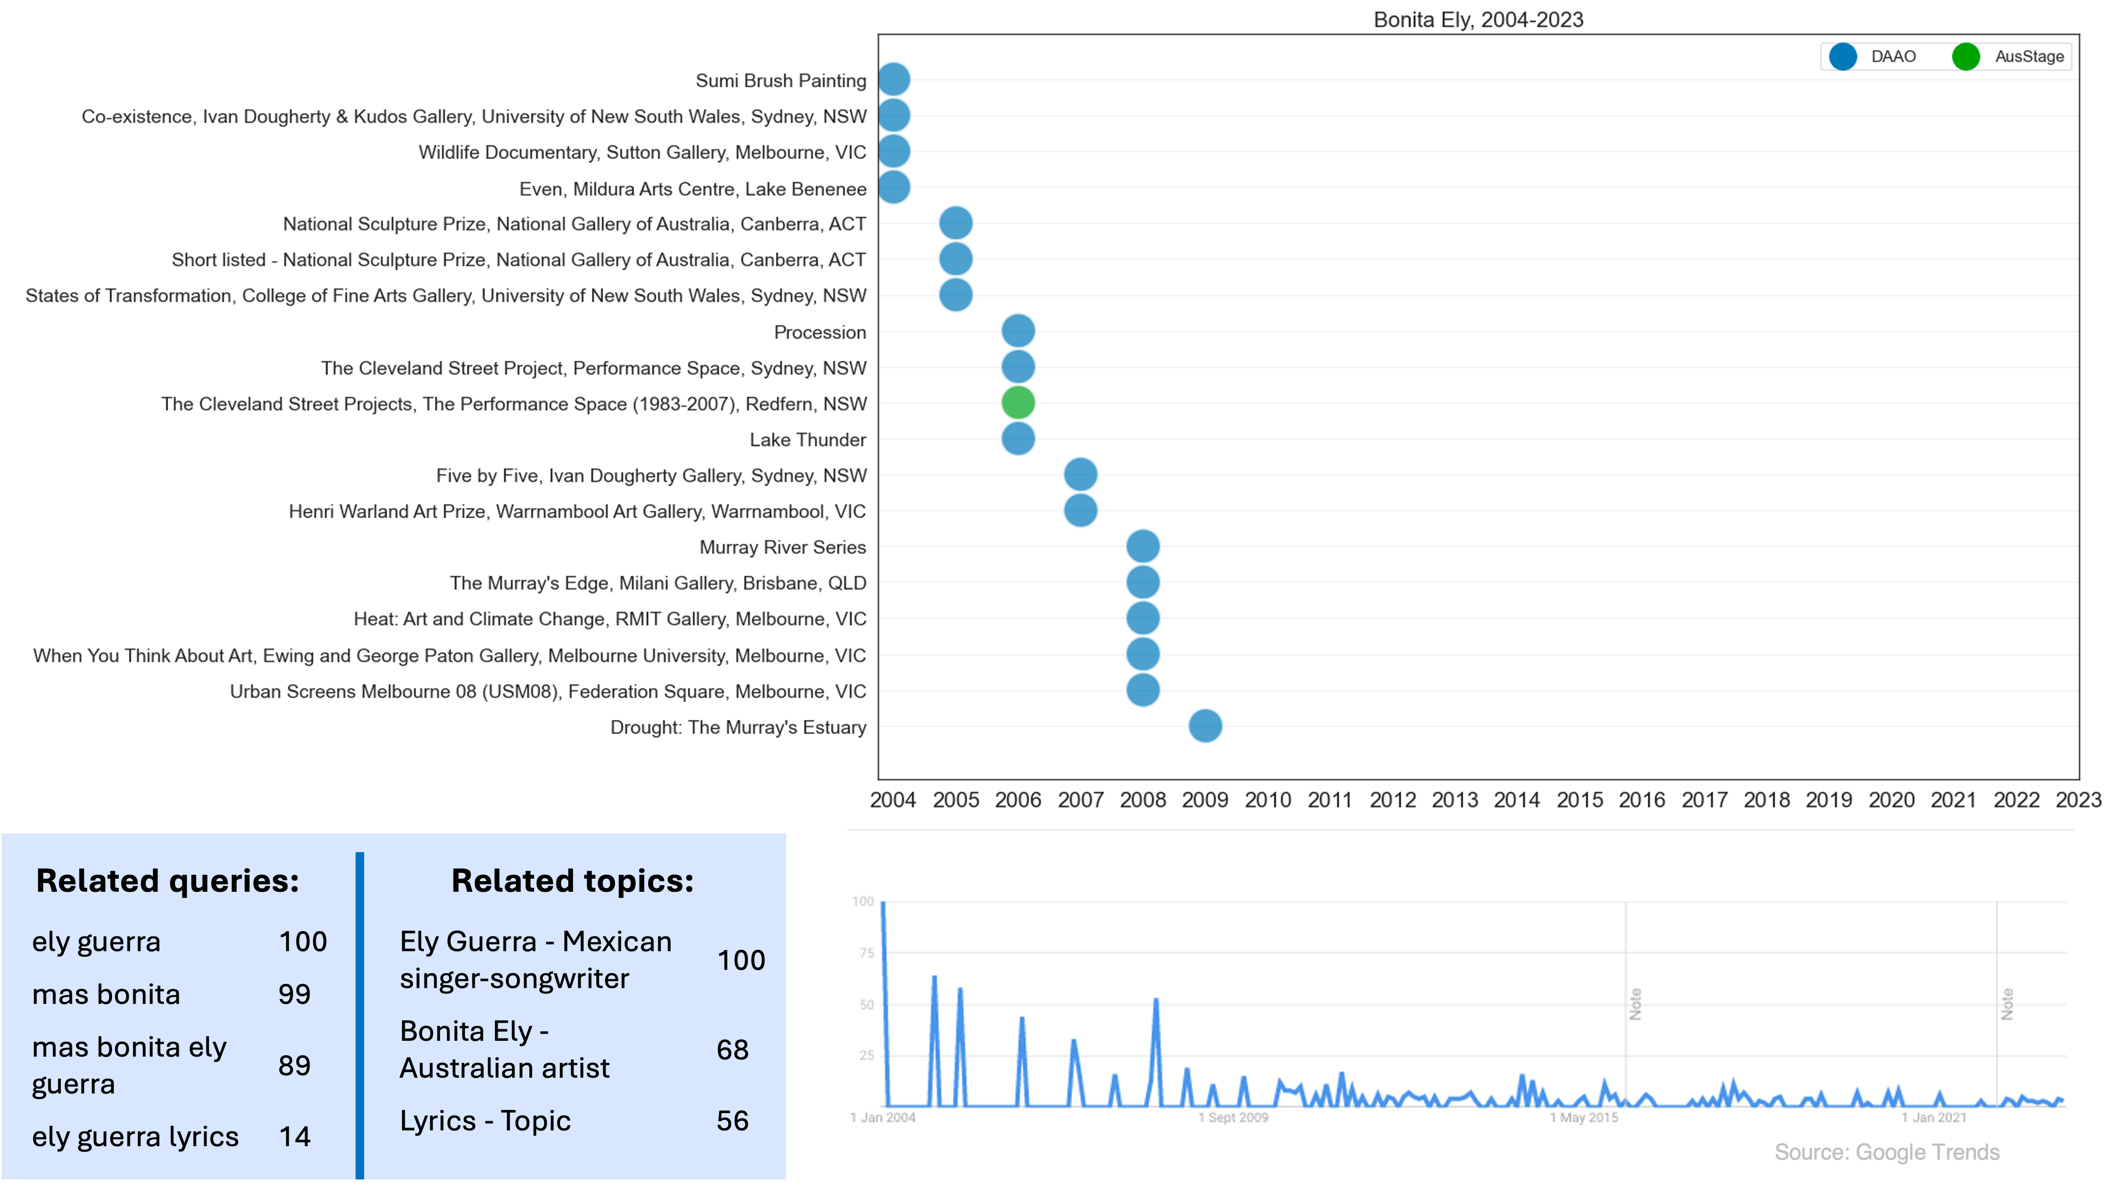
Task: Click the Short listed National Sculpture Prize dot
Action: (x=956, y=259)
